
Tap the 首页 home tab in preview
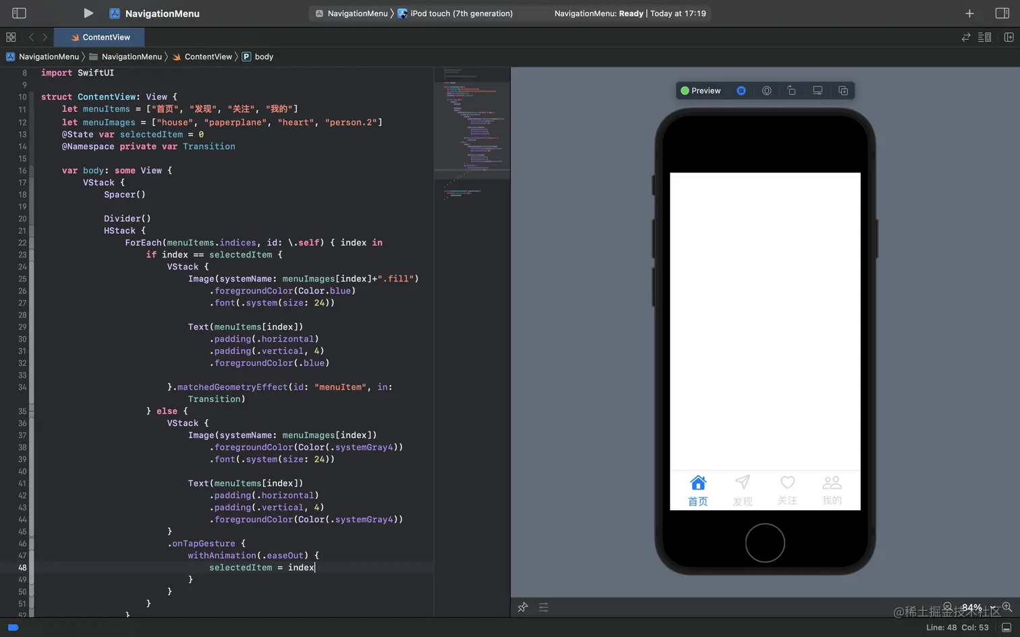tap(698, 491)
